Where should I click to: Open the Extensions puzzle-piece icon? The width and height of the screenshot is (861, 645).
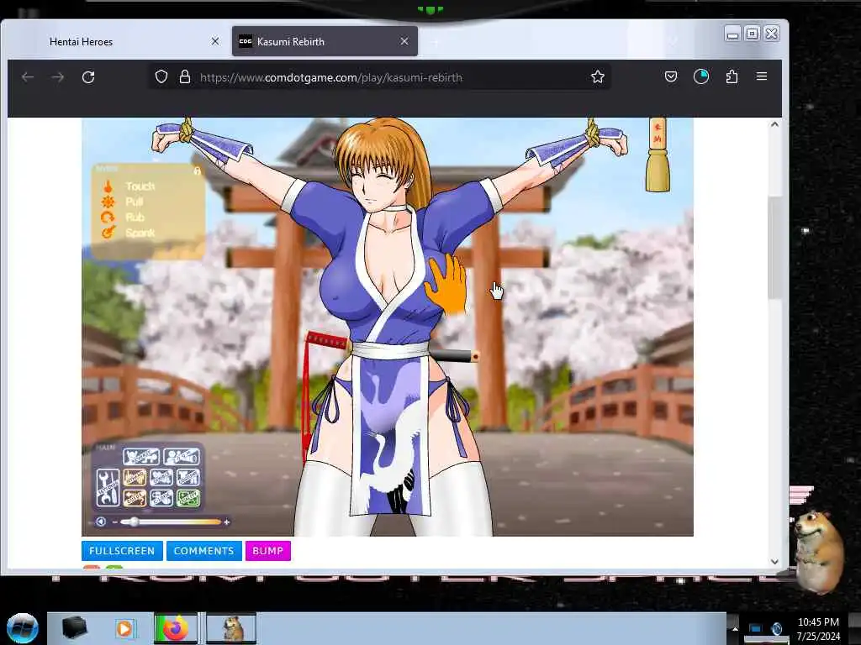pyautogui.click(x=732, y=76)
